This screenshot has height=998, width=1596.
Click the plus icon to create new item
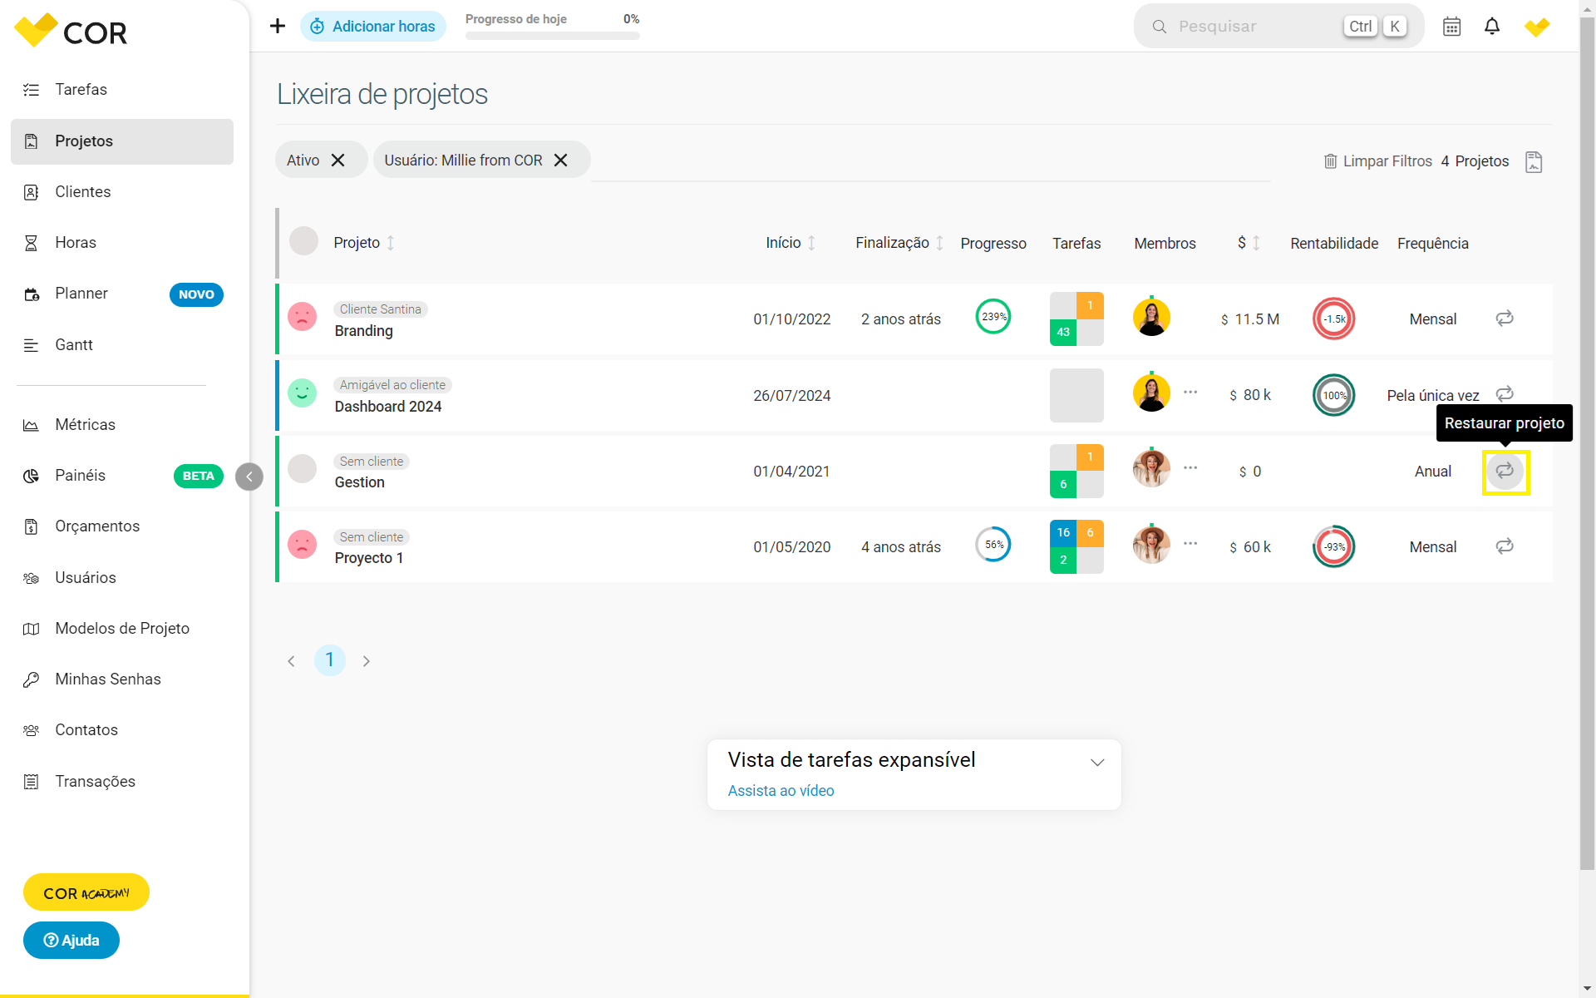(278, 26)
